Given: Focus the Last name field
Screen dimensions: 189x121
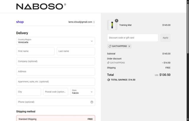Looking at the screenshot, I should (x=76, y=51).
